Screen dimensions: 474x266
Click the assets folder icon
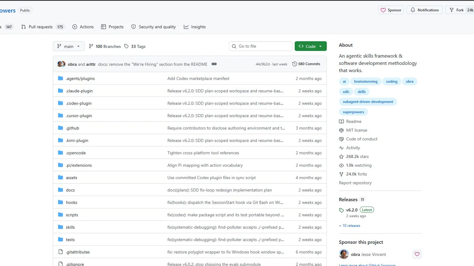click(x=60, y=178)
